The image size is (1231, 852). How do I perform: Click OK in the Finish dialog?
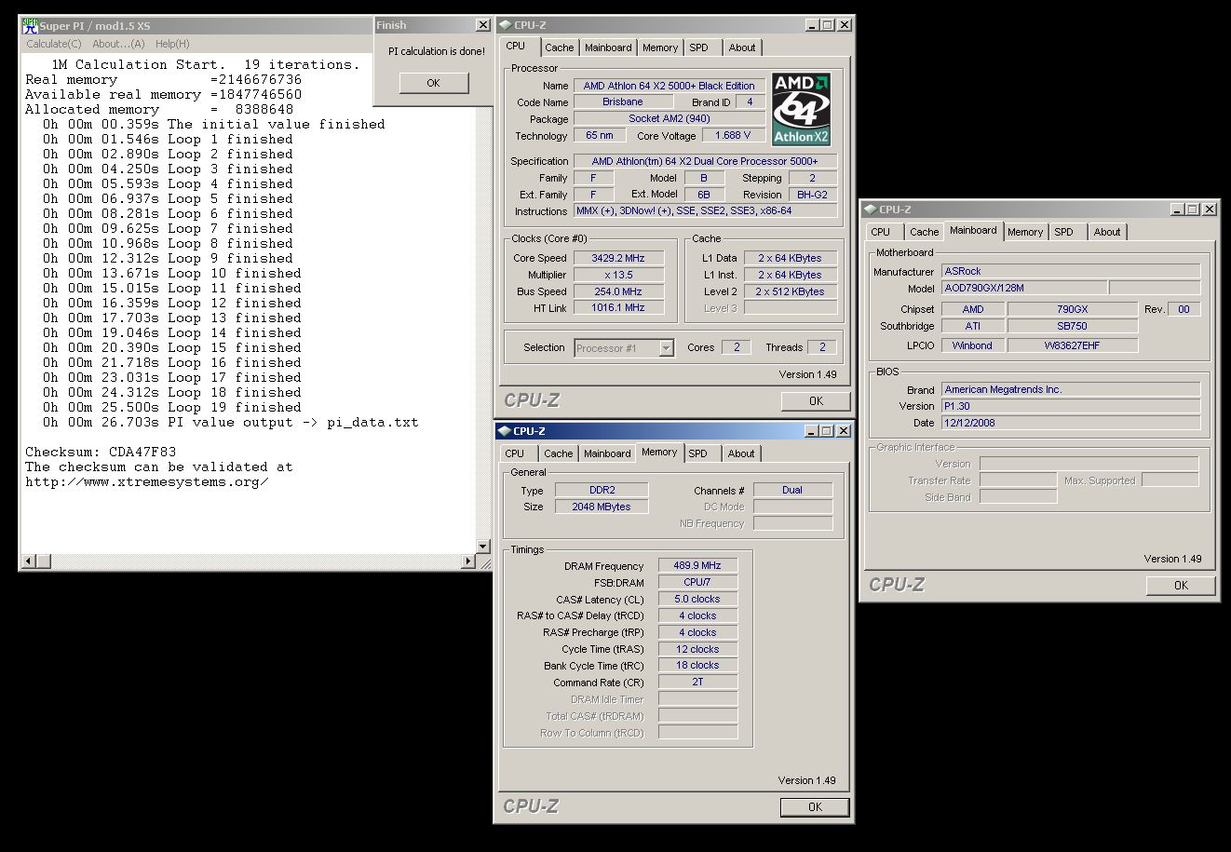[433, 83]
